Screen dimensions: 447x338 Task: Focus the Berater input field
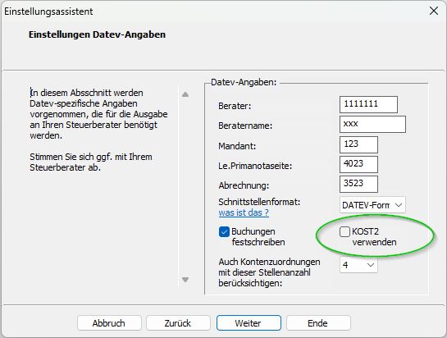click(x=368, y=104)
